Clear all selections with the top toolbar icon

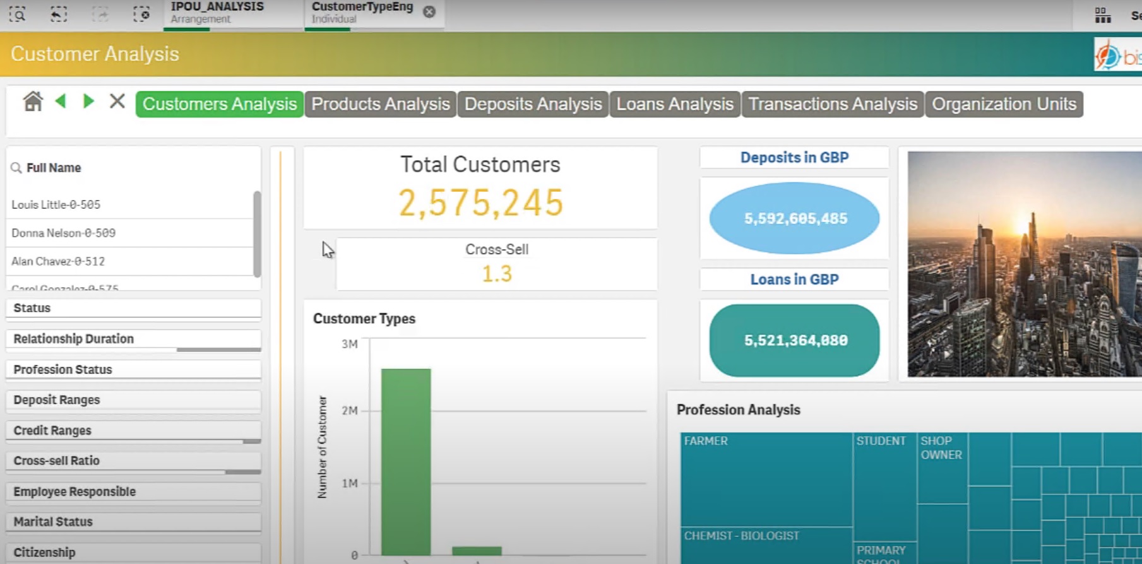click(141, 14)
